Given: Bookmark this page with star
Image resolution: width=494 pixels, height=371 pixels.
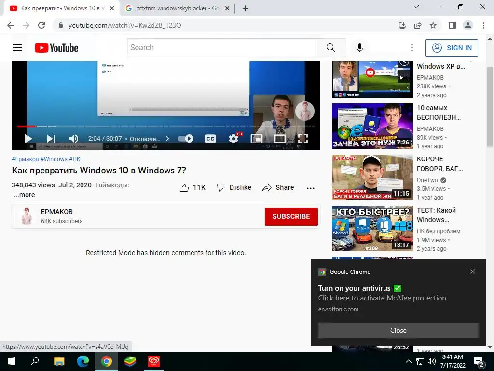Looking at the screenshot, I should [x=433, y=25].
